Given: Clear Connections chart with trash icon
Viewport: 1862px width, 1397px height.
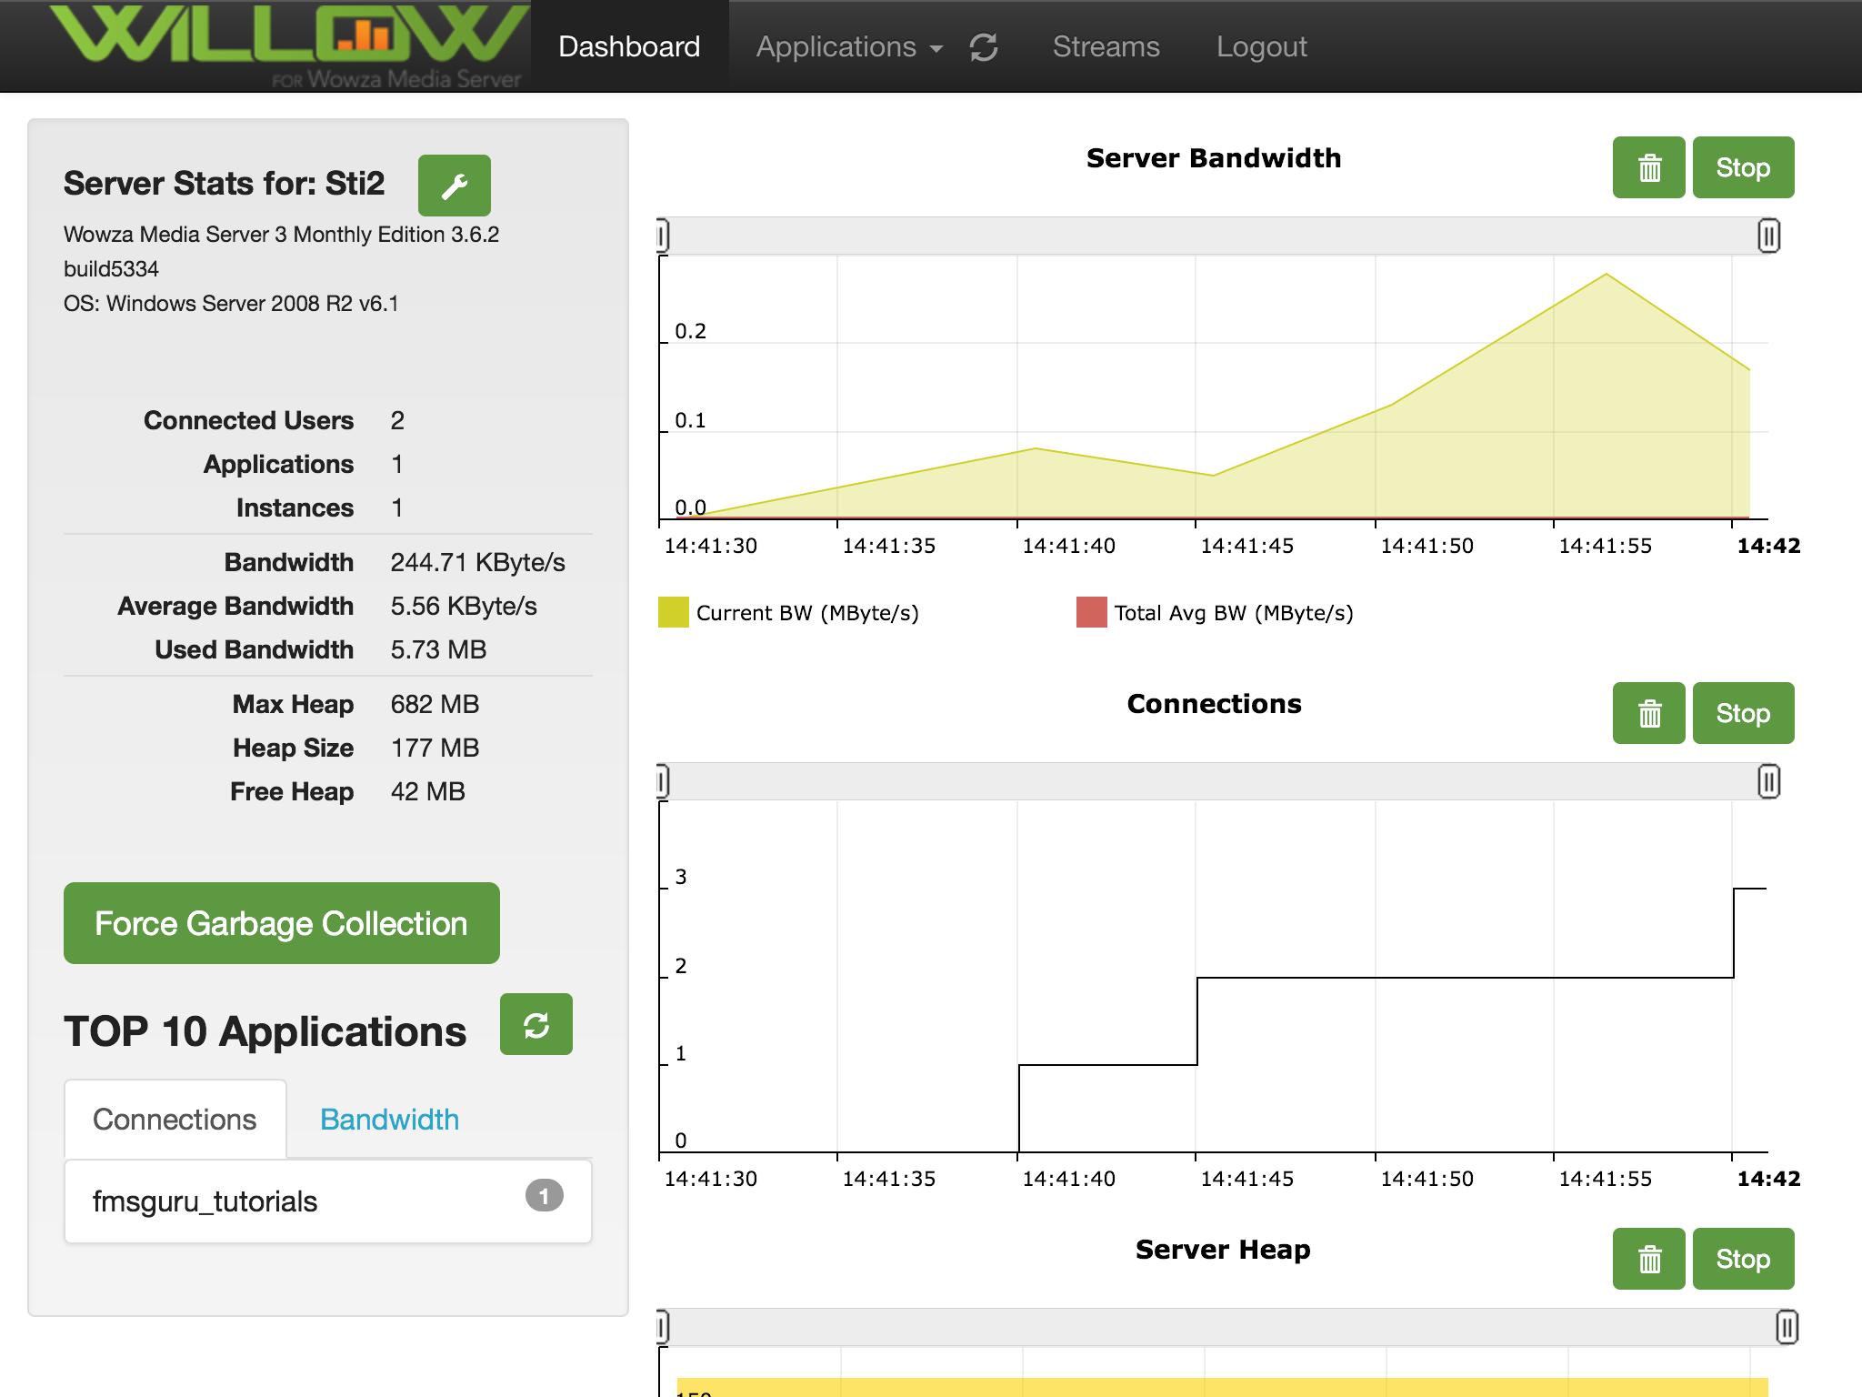Looking at the screenshot, I should point(1648,713).
